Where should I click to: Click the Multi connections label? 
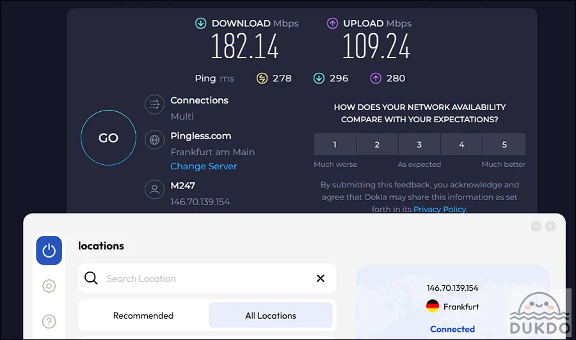(x=182, y=116)
